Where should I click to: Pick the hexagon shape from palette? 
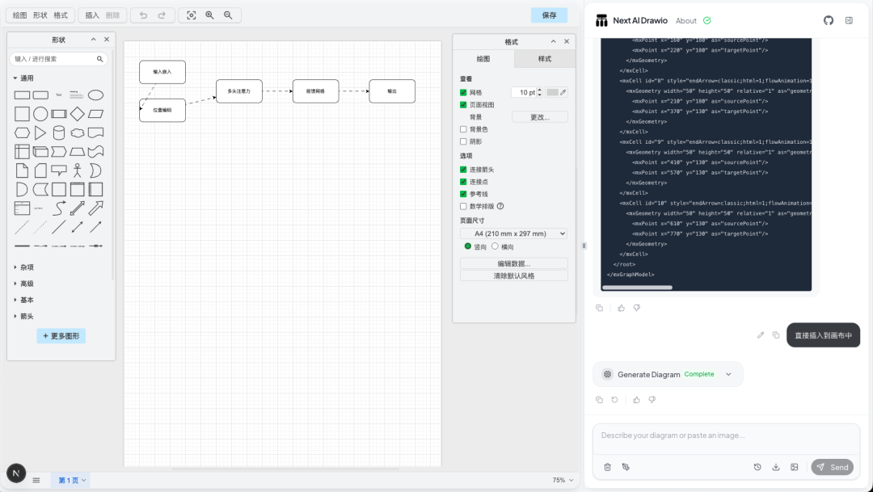coord(22,133)
